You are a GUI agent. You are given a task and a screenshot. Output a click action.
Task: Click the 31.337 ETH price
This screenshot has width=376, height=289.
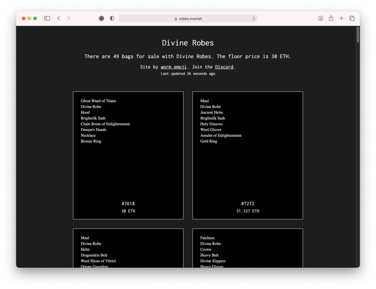[x=248, y=211]
